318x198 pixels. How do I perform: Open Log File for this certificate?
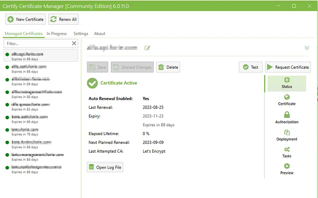pos(105,167)
